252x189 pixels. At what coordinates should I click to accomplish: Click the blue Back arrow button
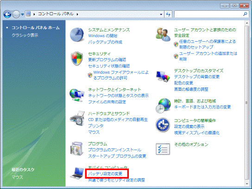tap(7, 14)
